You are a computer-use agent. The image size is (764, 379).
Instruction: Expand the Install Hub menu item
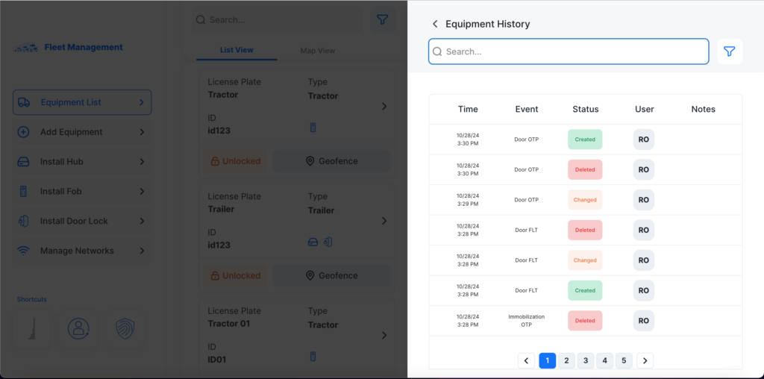tap(82, 162)
